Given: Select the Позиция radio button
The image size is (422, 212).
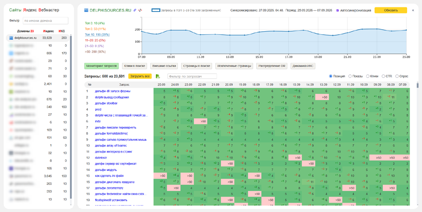Looking at the screenshot, I should click(x=331, y=76).
